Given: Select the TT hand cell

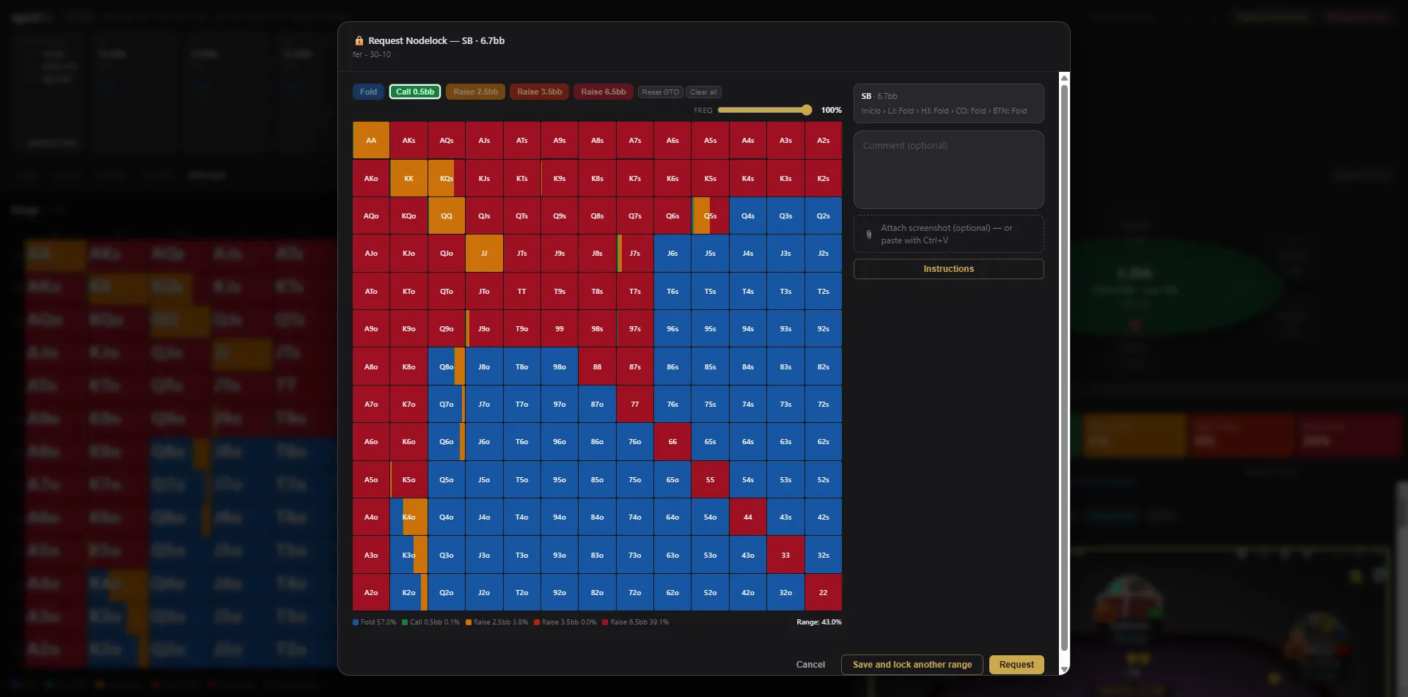Looking at the screenshot, I should point(521,292).
